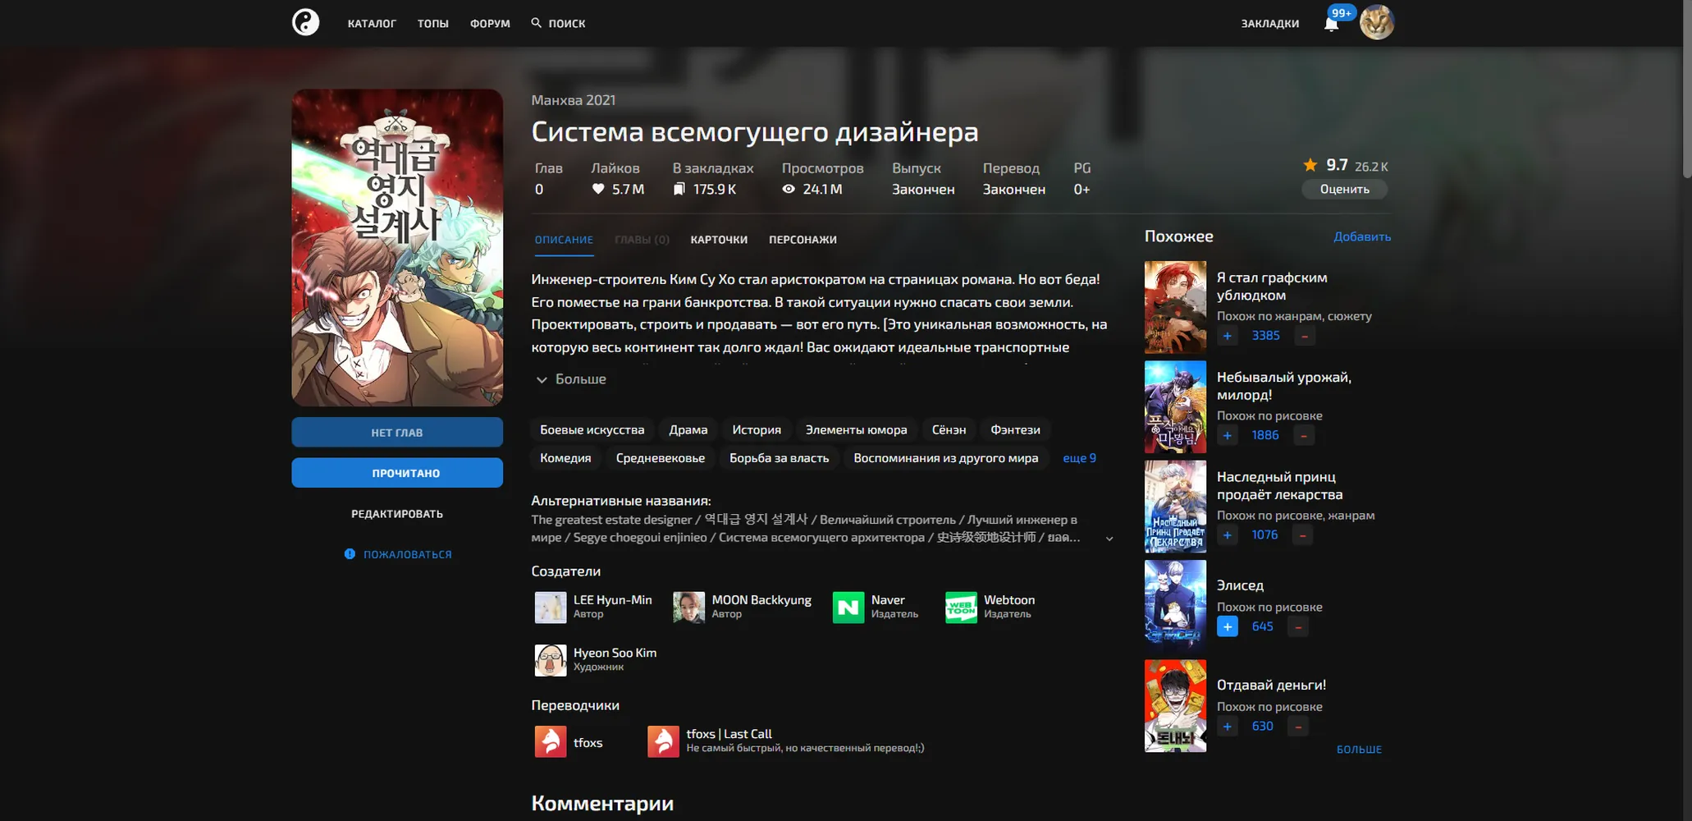
Task: Click the Элементы юмора tag
Action: tap(856, 429)
